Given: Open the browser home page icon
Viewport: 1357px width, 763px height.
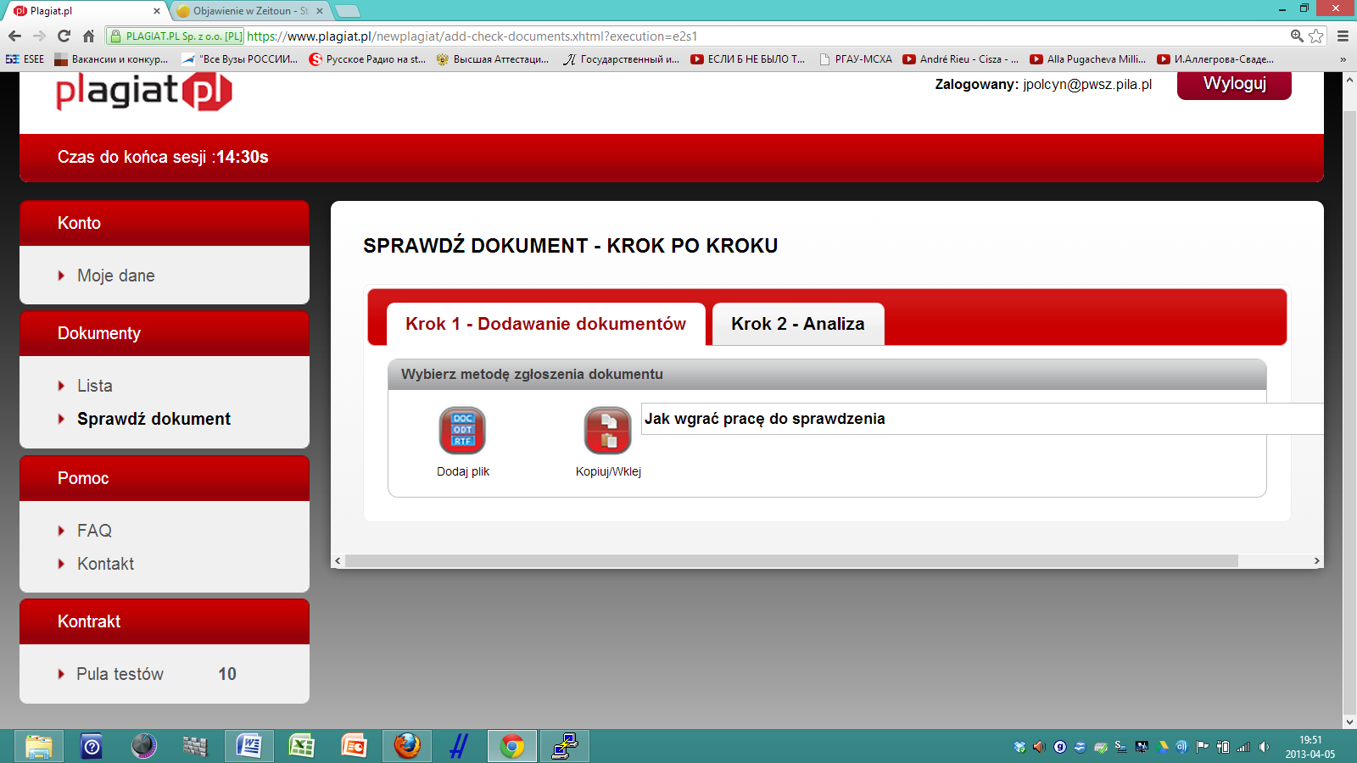Looking at the screenshot, I should coord(88,36).
